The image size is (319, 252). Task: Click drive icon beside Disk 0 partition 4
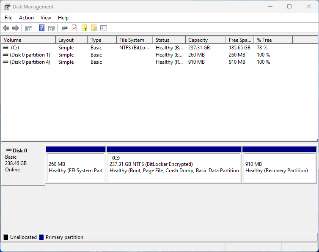click(x=5, y=62)
